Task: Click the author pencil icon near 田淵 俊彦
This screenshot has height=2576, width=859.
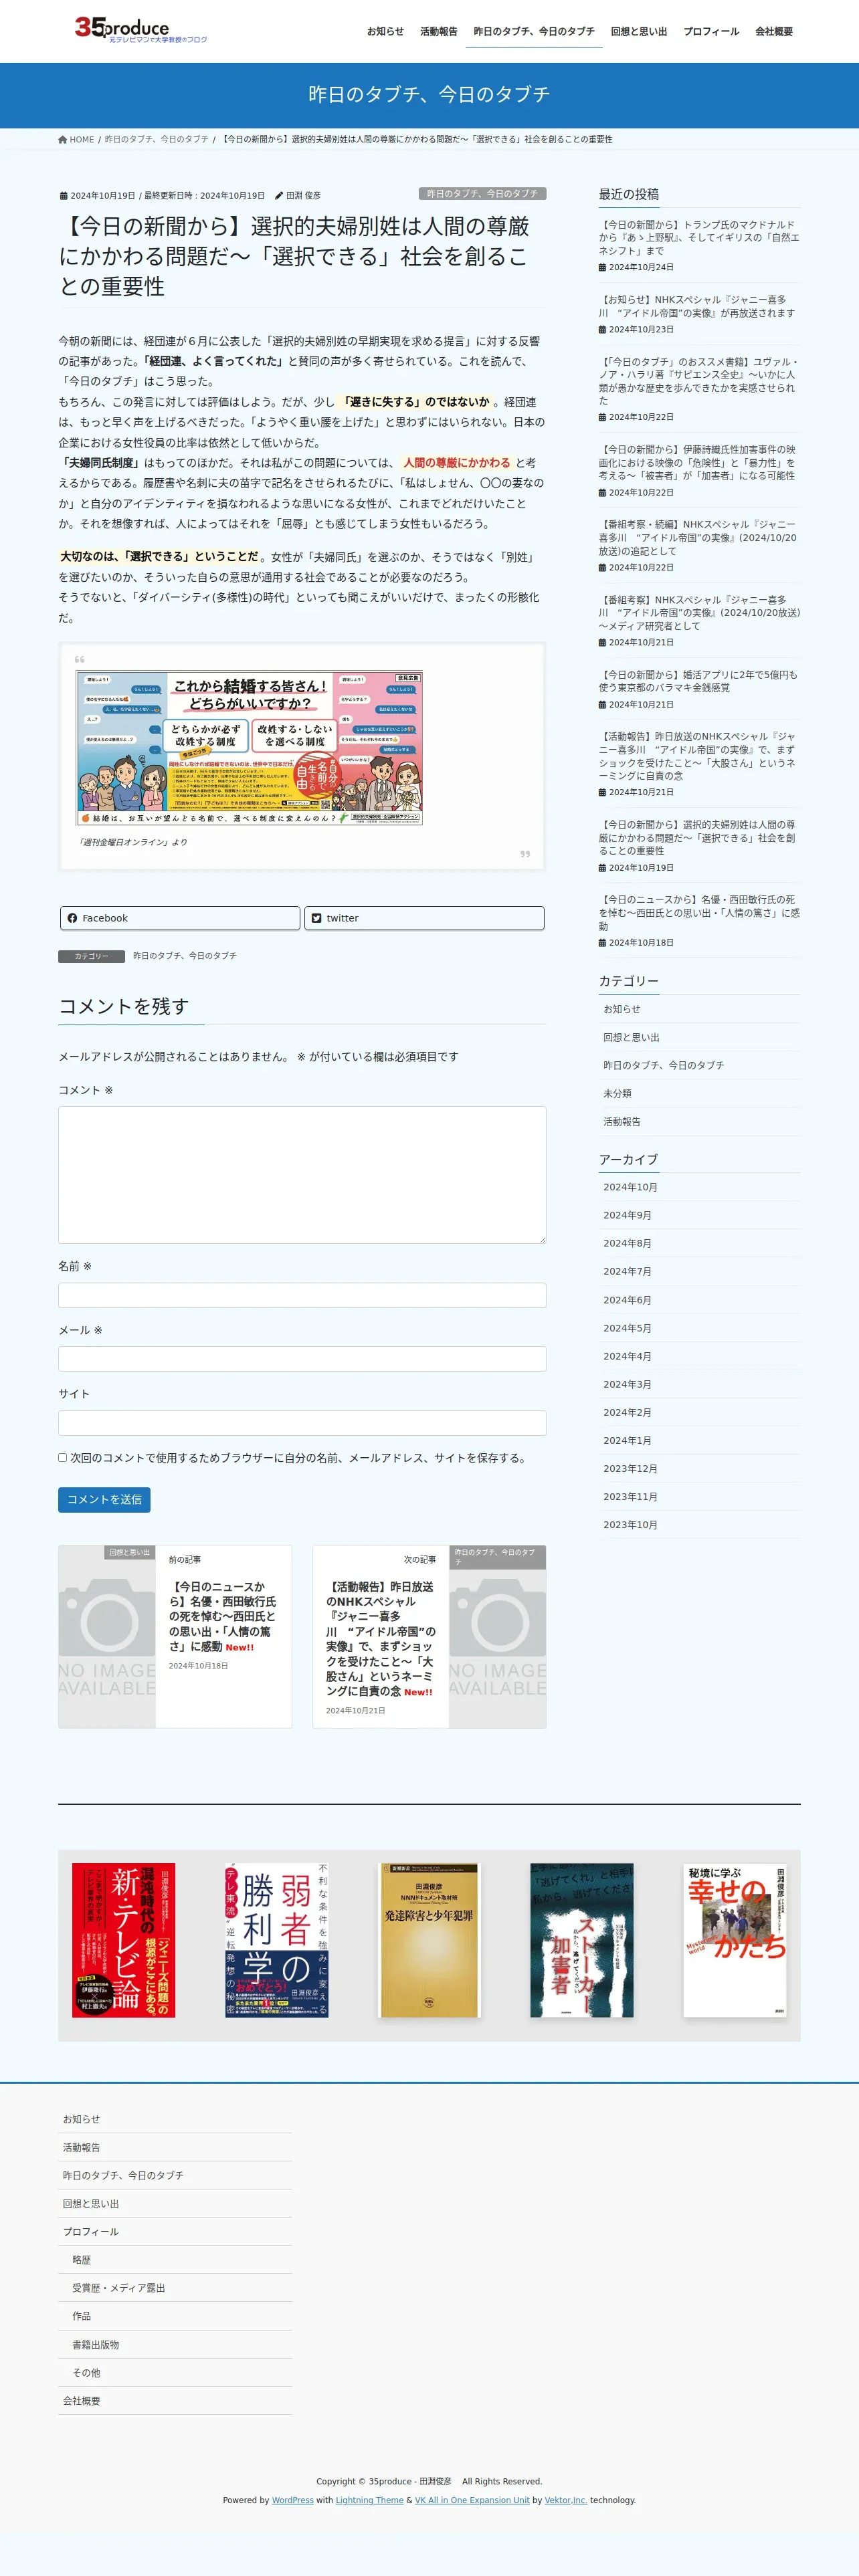Action: (279, 196)
